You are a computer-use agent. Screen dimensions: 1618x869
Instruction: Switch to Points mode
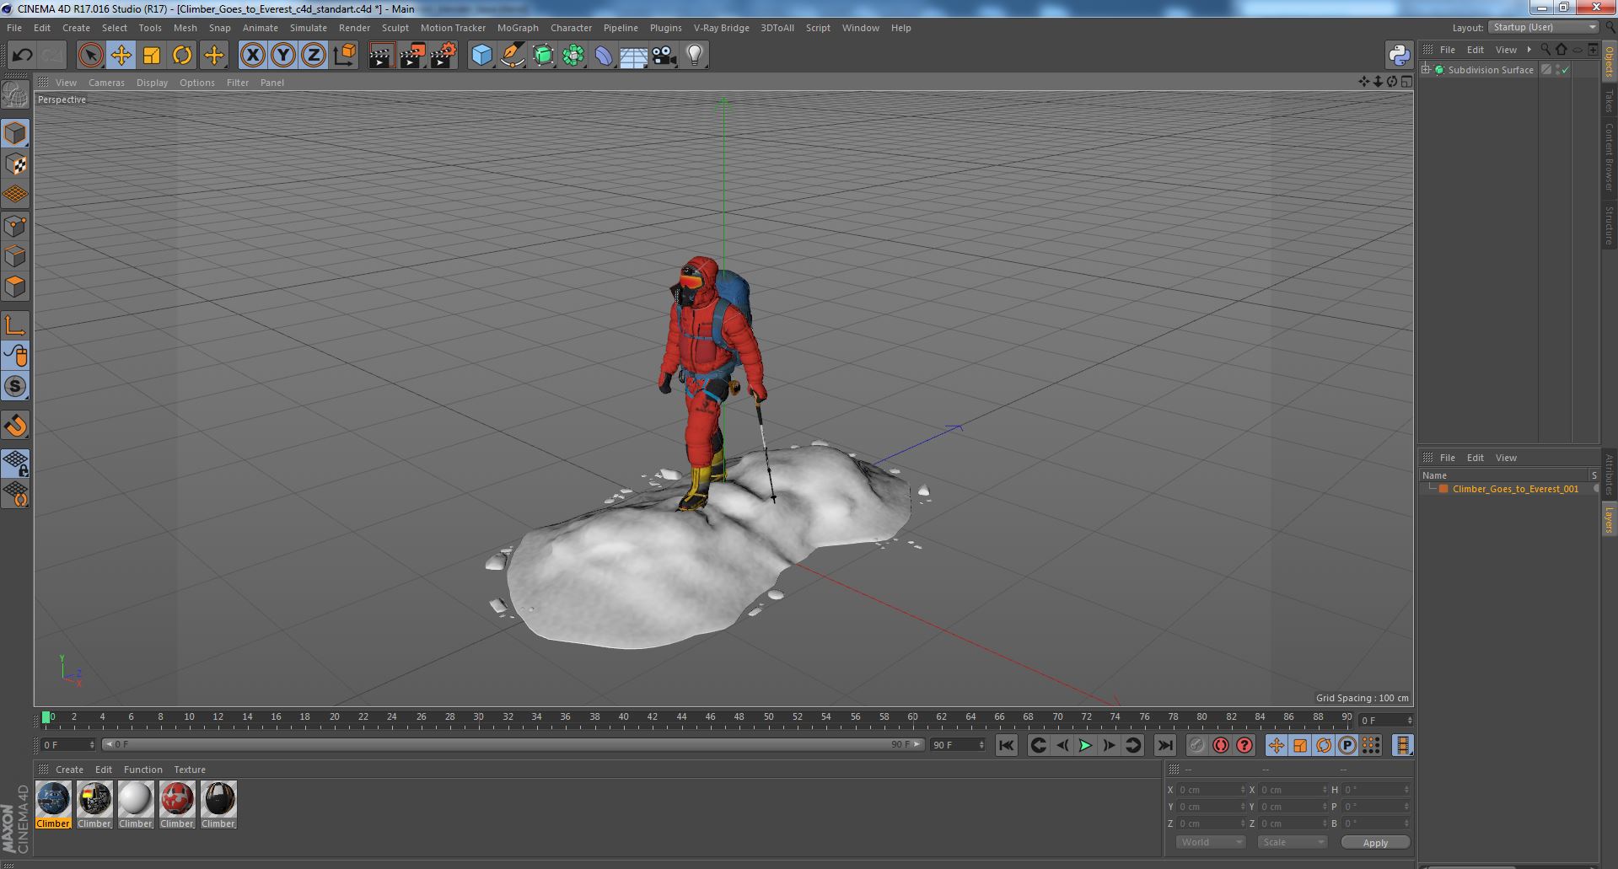[x=15, y=226]
